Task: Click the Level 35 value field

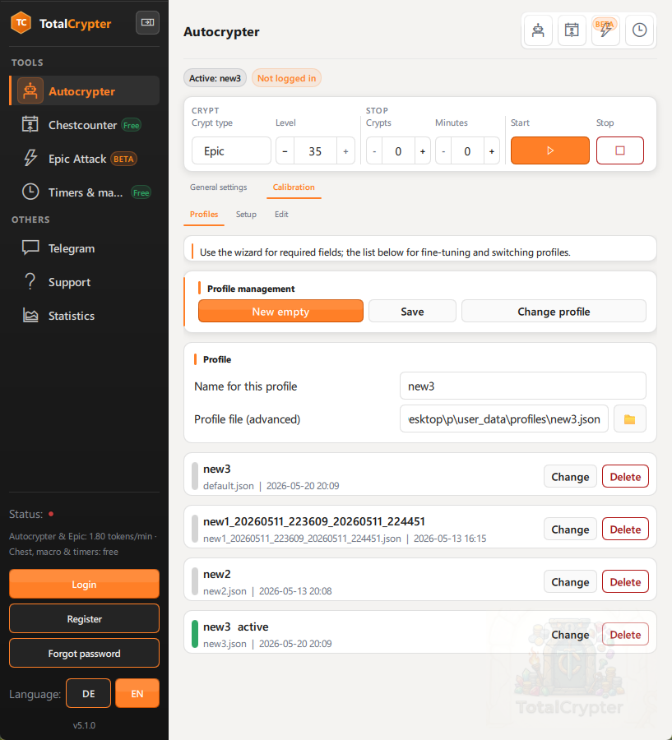Action: pos(315,151)
